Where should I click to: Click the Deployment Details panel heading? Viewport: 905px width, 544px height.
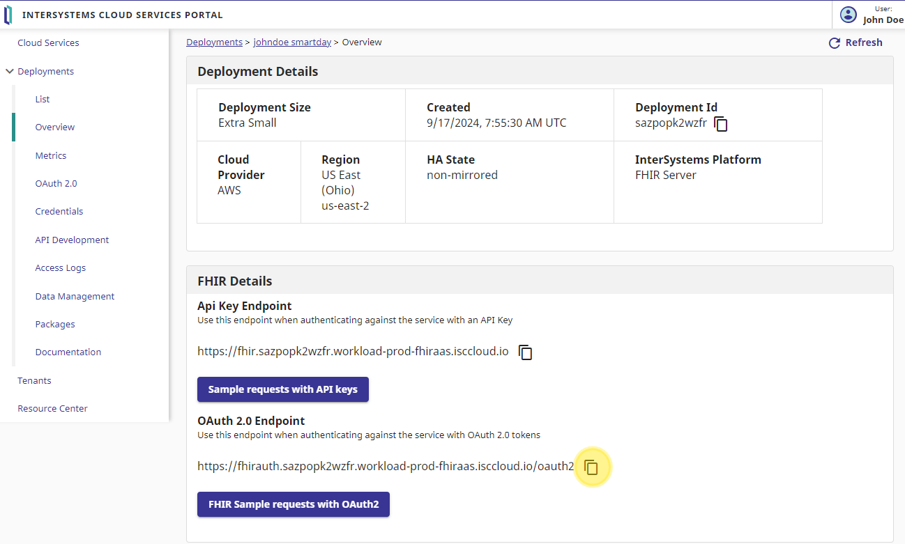258,71
